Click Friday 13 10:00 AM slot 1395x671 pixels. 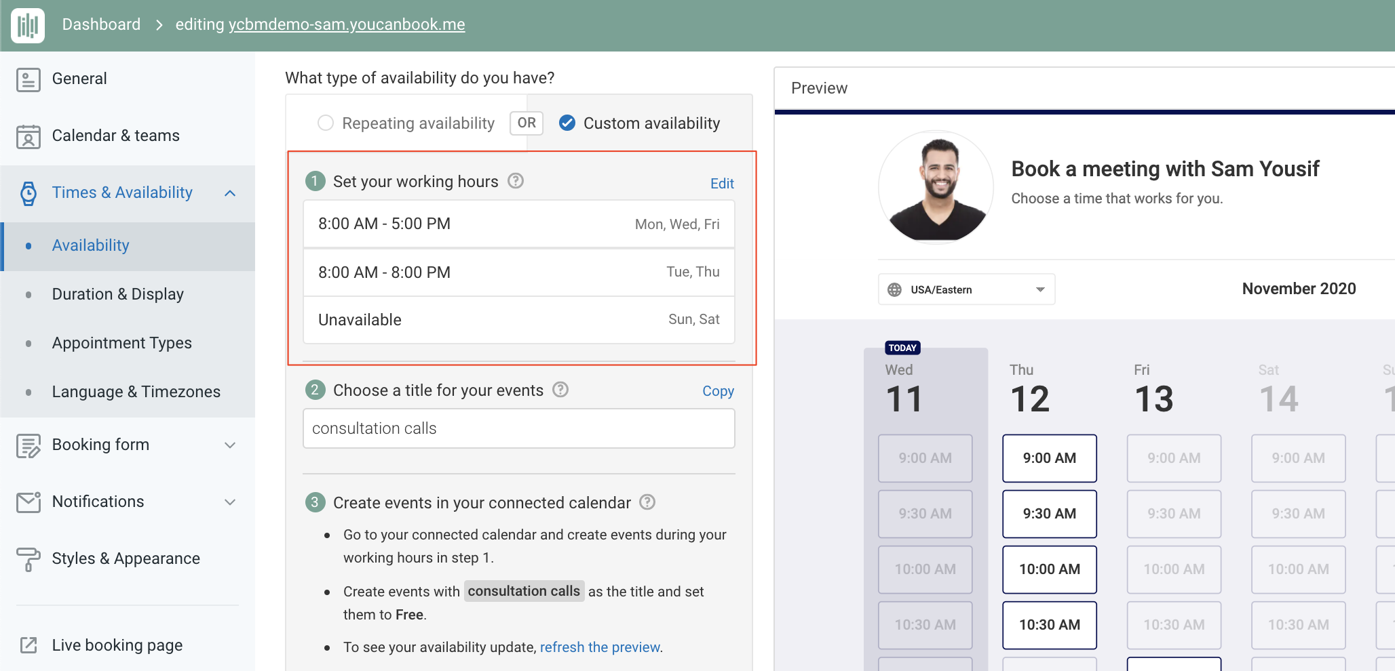(x=1174, y=569)
